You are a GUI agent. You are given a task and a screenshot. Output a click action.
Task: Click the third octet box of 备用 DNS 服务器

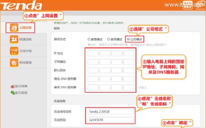(117, 87)
